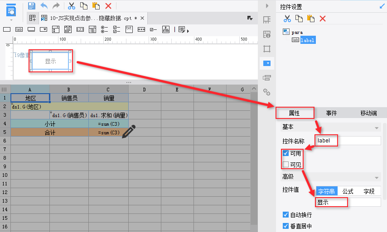387x232 pixels.
Task: Collapse the 高级 section
Action: click(377, 178)
